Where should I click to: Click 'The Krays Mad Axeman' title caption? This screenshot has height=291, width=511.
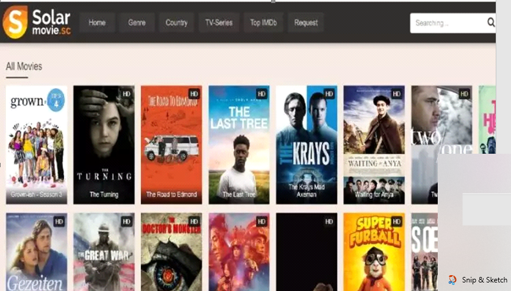(x=306, y=191)
